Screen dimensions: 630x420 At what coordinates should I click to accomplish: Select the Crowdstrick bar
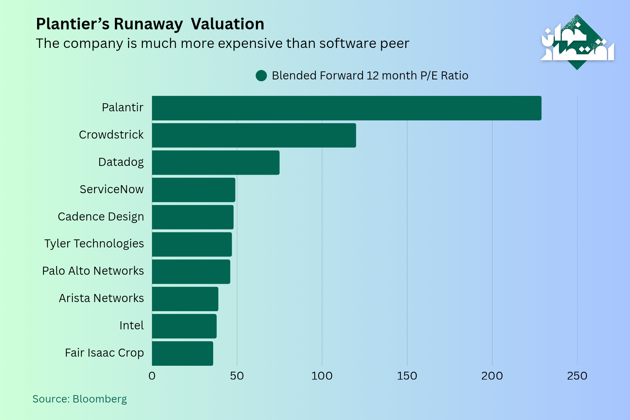[x=254, y=135]
